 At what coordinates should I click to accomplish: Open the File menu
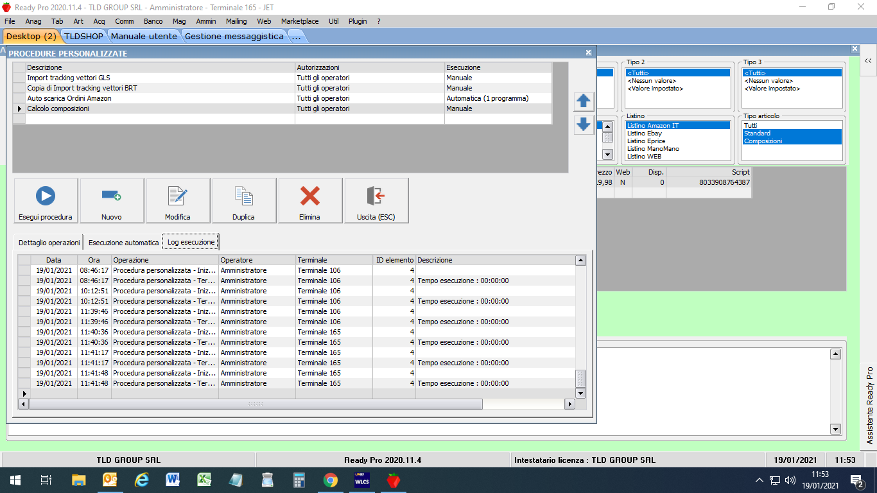click(x=10, y=21)
